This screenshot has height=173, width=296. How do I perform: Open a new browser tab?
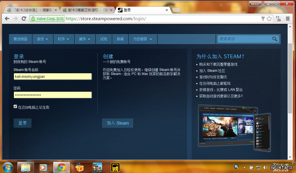tap(176, 10)
